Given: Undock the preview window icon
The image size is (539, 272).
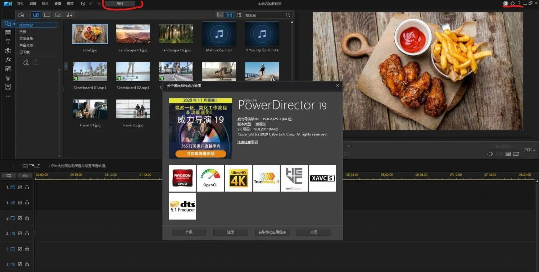Looking at the screenshot, I should (516, 154).
